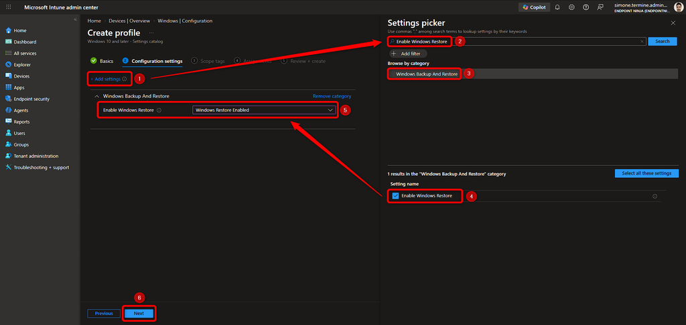Show info icon on Enable Windows Restore result row
This screenshot has height=325, width=686.
click(655, 196)
